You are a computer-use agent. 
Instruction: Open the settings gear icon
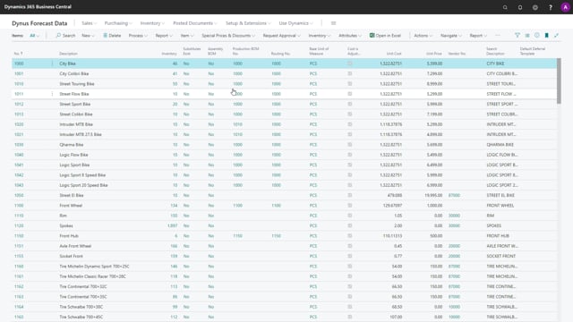[535, 7]
